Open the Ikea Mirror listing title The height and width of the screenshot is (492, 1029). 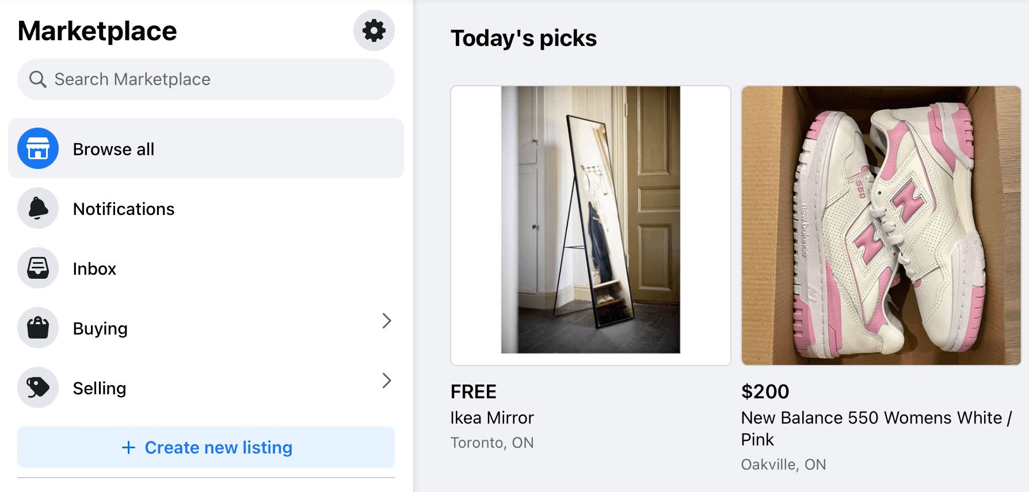(492, 418)
